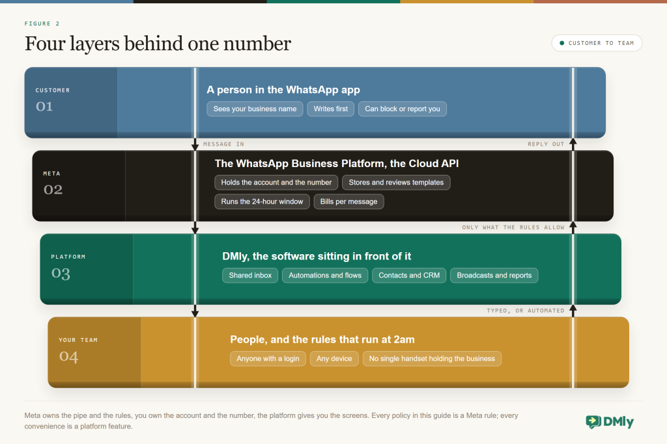The width and height of the screenshot is (667, 444).
Task: Select the 'Sees your business name' chip
Action: click(255, 109)
